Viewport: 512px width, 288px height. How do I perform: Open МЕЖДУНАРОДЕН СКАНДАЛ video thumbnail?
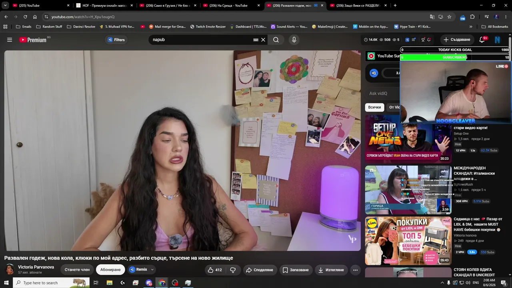[x=408, y=190]
